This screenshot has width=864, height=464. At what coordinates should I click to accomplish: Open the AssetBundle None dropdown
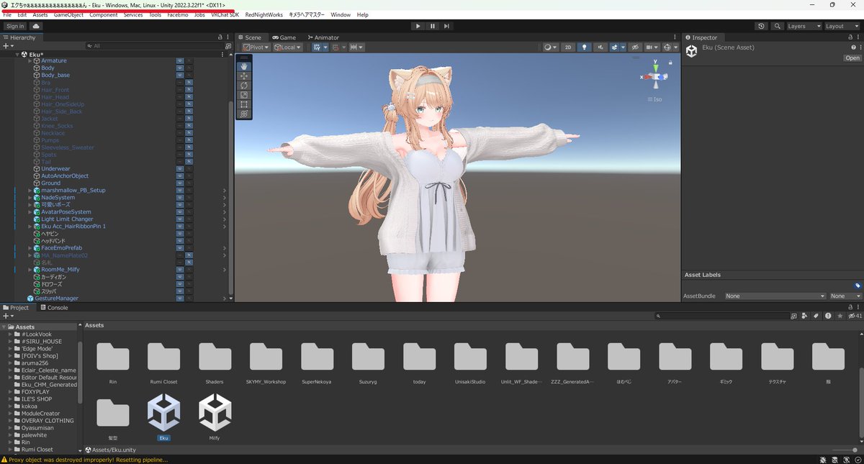click(x=775, y=296)
